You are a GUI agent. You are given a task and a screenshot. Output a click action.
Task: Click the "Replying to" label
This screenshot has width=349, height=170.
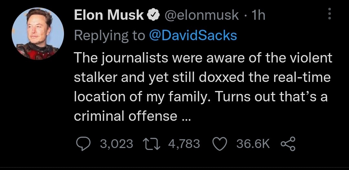point(110,36)
